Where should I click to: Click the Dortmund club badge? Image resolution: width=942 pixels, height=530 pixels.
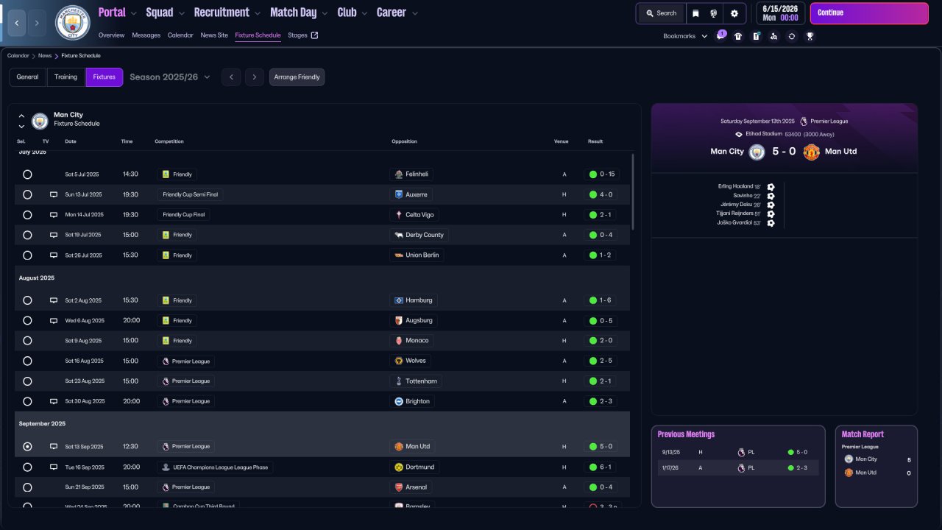399,467
